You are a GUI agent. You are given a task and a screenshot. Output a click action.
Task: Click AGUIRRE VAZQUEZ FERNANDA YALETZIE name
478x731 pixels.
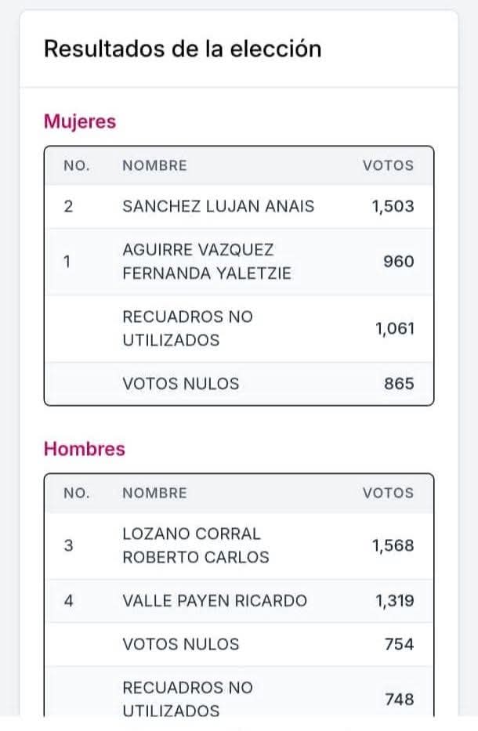[207, 262]
